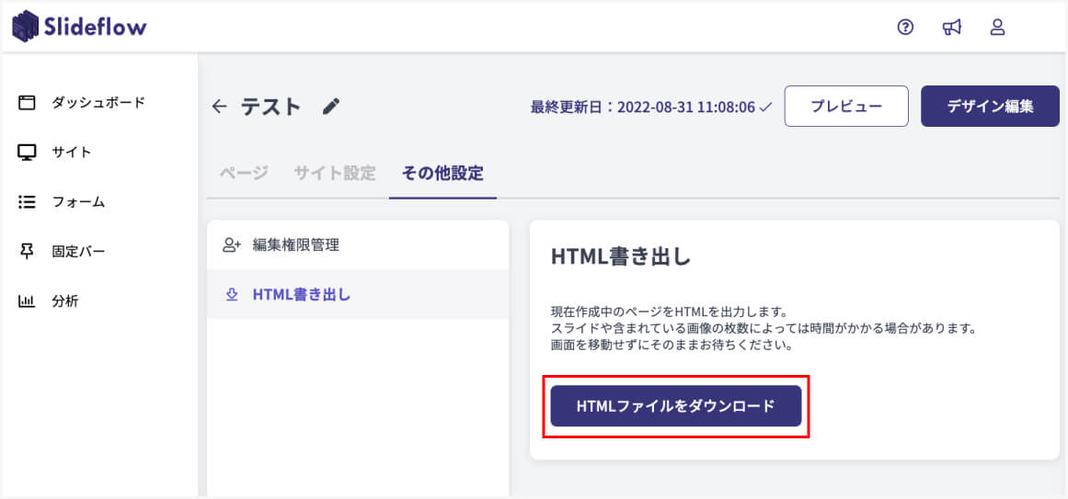Click the Slideflow logo
1068x499 pixels.
click(x=79, y=28)
